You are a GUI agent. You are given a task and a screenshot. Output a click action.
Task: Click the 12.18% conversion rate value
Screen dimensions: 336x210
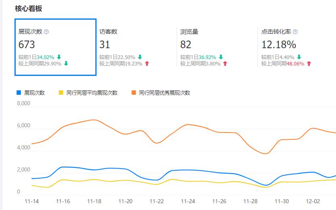(x=278, y=44)
